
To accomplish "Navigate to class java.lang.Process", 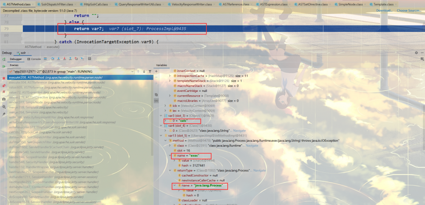I will click(x=259, y=170).
